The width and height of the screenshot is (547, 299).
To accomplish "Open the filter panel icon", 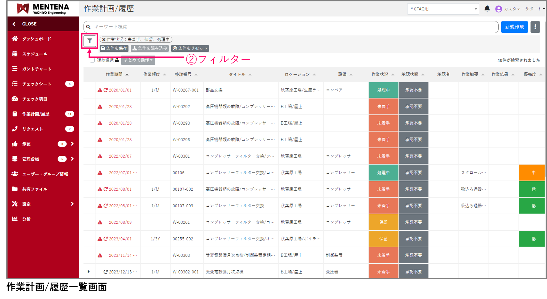I will (x=89, y=41).
